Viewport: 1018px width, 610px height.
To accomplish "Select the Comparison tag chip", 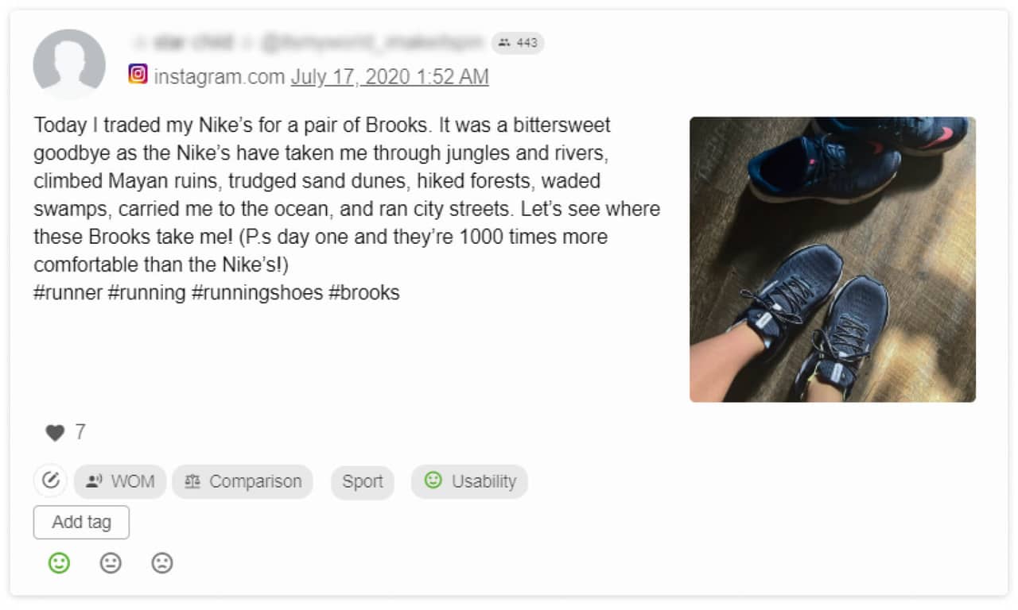I will click(243, 481).
